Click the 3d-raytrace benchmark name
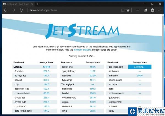Image resolution: width=165 pixels, height=116 pixels. [20, 76]
